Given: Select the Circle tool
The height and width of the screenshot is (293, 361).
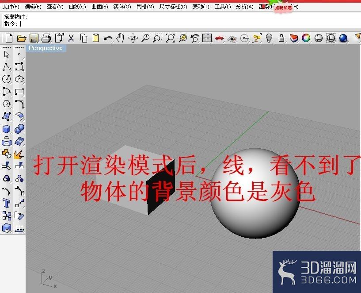Looking at the screenshot, I should click(x=7, y=79).
